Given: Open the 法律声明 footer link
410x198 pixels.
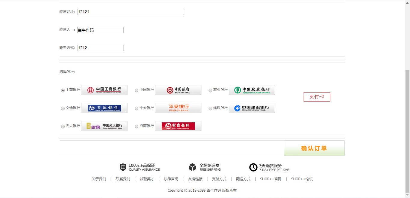Looking at the screenshot, I should pyautogui.click(x=171, y=179).
